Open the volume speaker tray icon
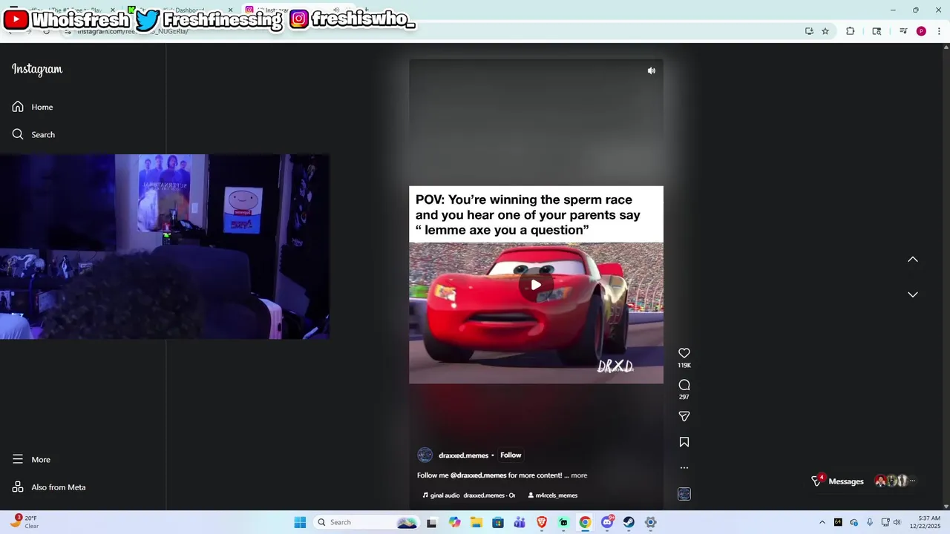 coord(897,522)
